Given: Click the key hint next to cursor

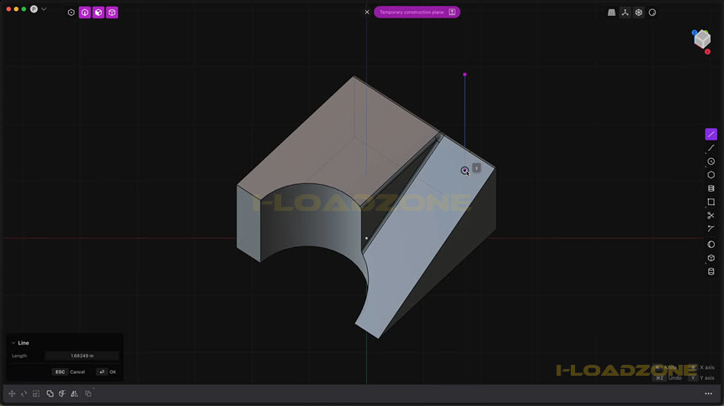Looking at the screenshot, I should tap(476, 168).
